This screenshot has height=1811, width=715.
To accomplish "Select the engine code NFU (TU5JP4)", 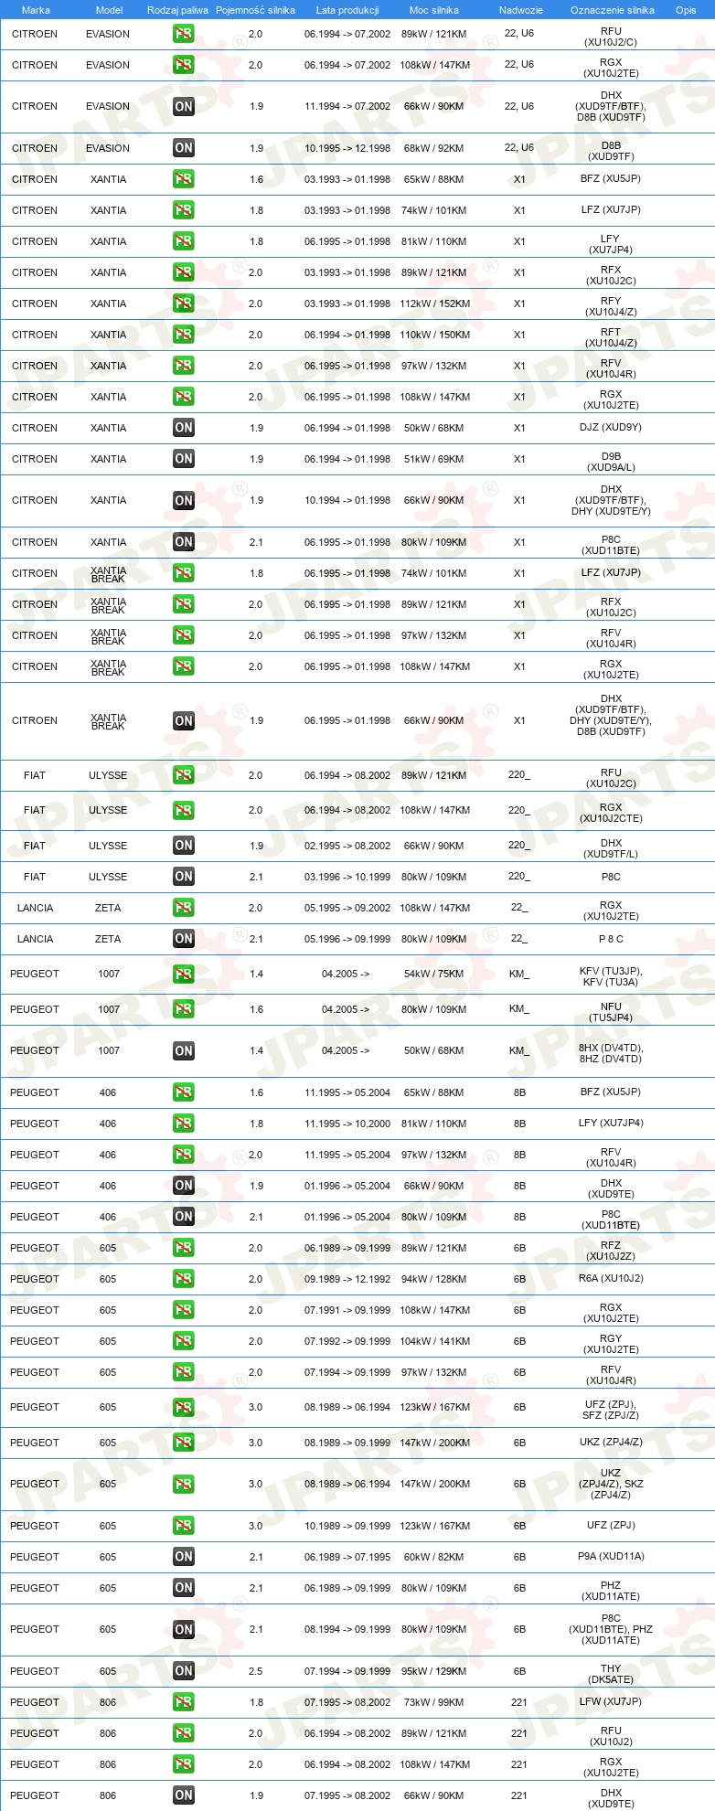I will coord(611,1012).
